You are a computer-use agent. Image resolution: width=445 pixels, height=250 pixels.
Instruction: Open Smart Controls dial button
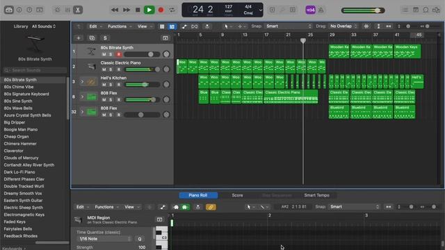click(57, 10)
